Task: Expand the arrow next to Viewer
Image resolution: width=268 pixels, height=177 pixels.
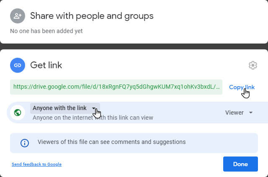Action: tap(251, 113)
